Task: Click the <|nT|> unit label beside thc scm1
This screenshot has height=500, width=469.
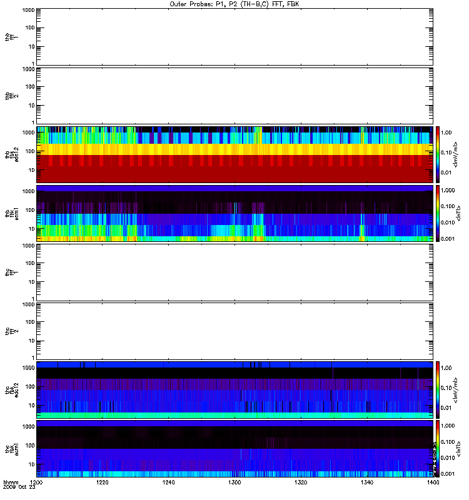Action: click(458, 449)
